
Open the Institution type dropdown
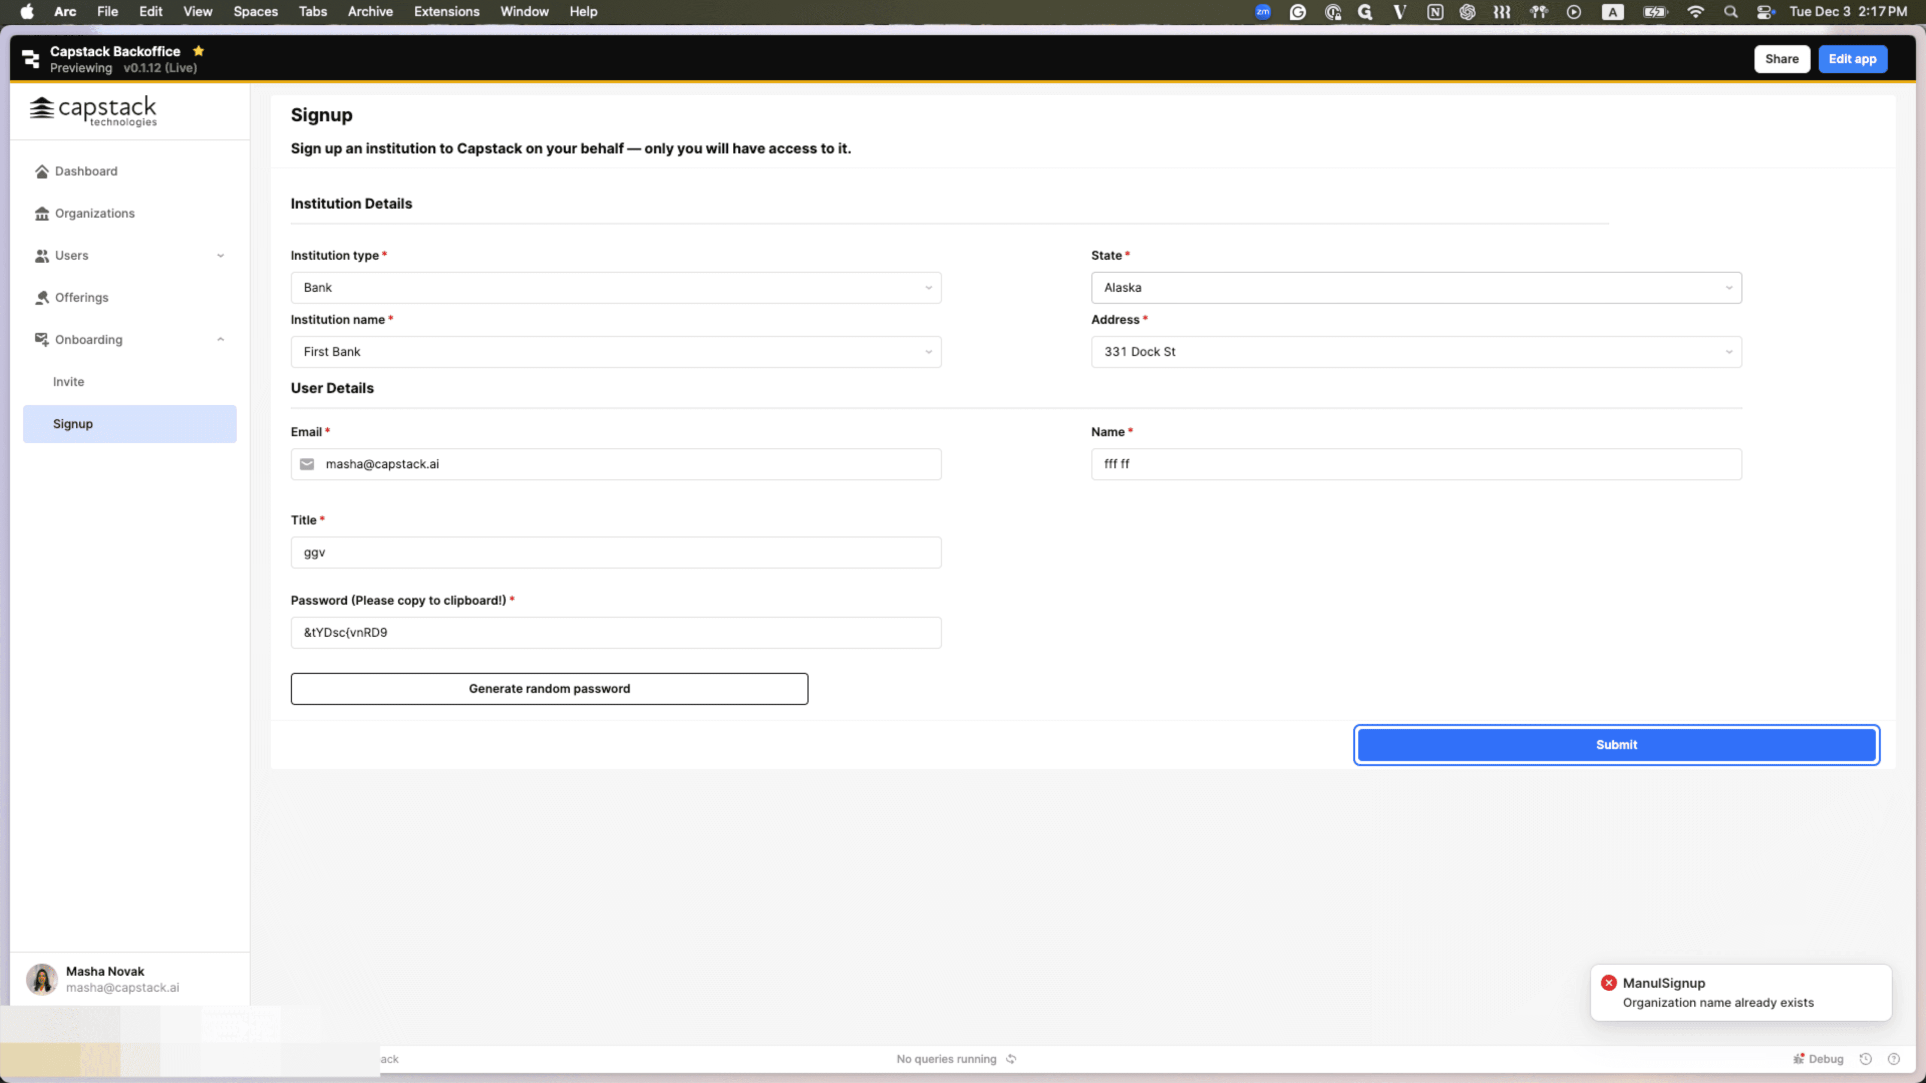(x=616, y=288)
